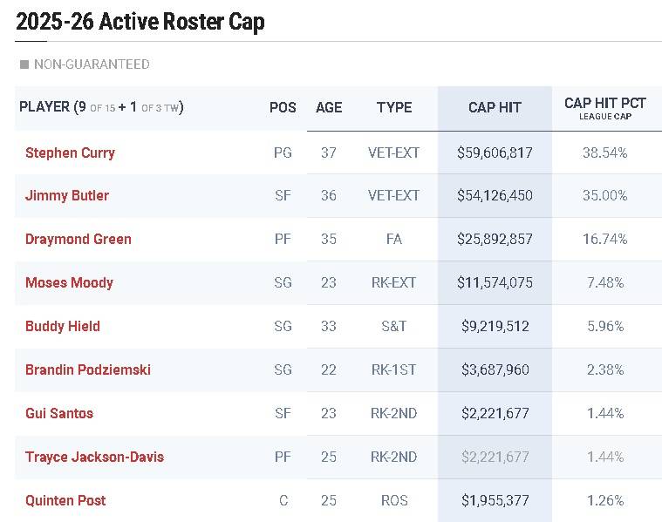
Task: Open Stephen Curry's player page
Action: (70, 153)
